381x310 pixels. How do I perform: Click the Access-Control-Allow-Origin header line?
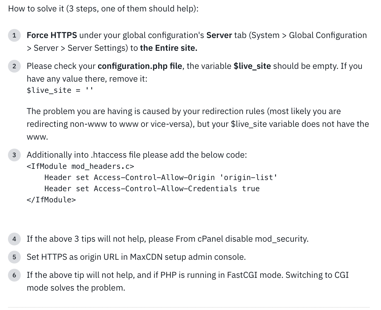click(x=161, y=178)
